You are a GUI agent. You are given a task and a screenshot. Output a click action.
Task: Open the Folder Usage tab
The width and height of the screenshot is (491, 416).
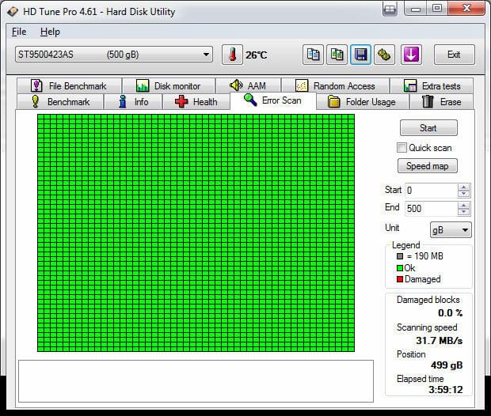(x=362, y=102)
